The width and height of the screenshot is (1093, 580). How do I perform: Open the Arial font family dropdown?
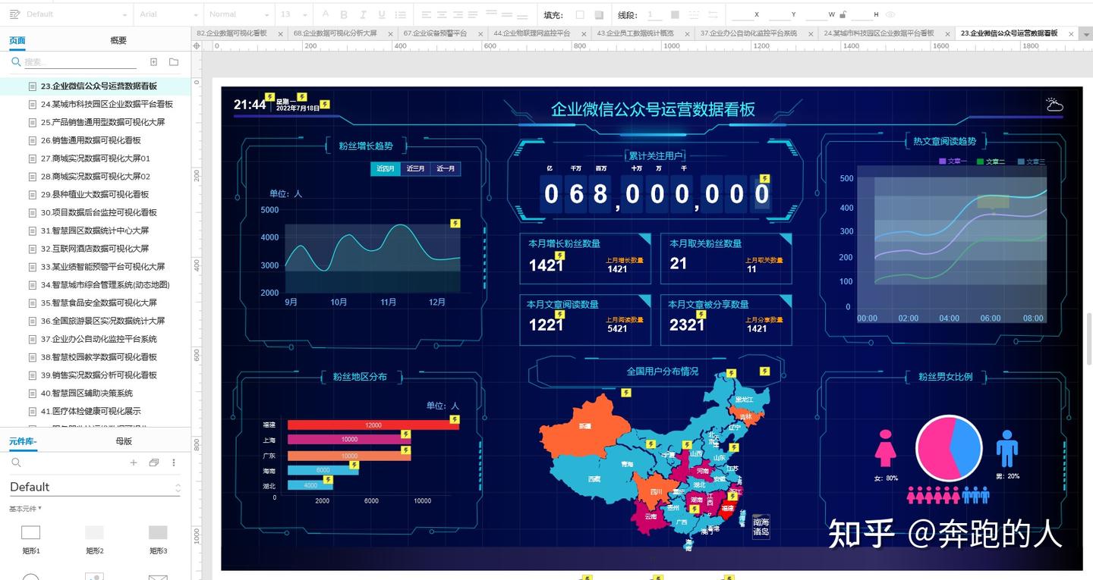pyautogui.click(x=169, y=14)
